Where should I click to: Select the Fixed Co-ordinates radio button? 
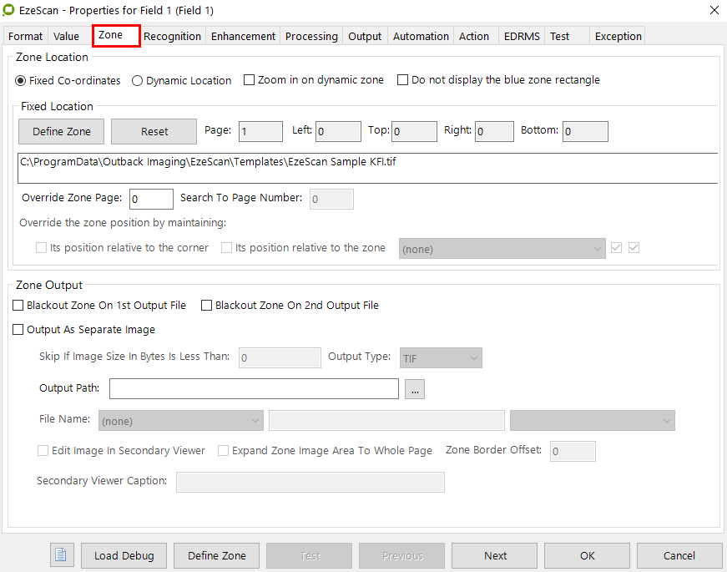click(x=21, y=81)
